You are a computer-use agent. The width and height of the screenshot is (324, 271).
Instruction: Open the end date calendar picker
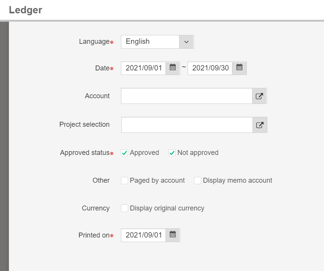[x=239, y=68]
